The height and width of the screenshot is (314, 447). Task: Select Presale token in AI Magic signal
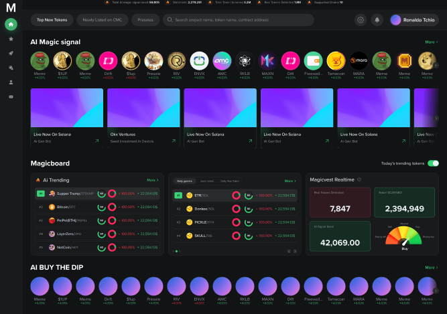pyautogui.click(x=153, y=61)
